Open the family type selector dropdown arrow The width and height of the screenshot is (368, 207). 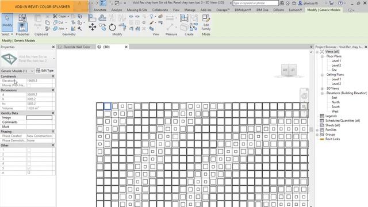point(54,59)
